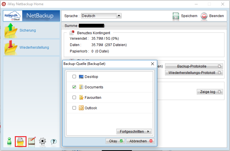230x151 pixels.
Task: Open the help question mark icon
Action: [54, 141]
